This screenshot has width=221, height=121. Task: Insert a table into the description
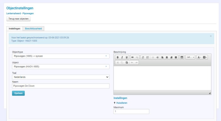182,57
